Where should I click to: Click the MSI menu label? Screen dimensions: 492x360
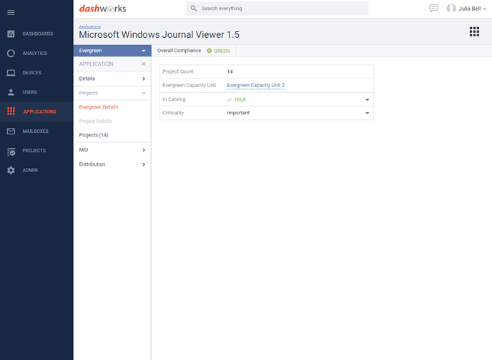(x=84, y=150)
